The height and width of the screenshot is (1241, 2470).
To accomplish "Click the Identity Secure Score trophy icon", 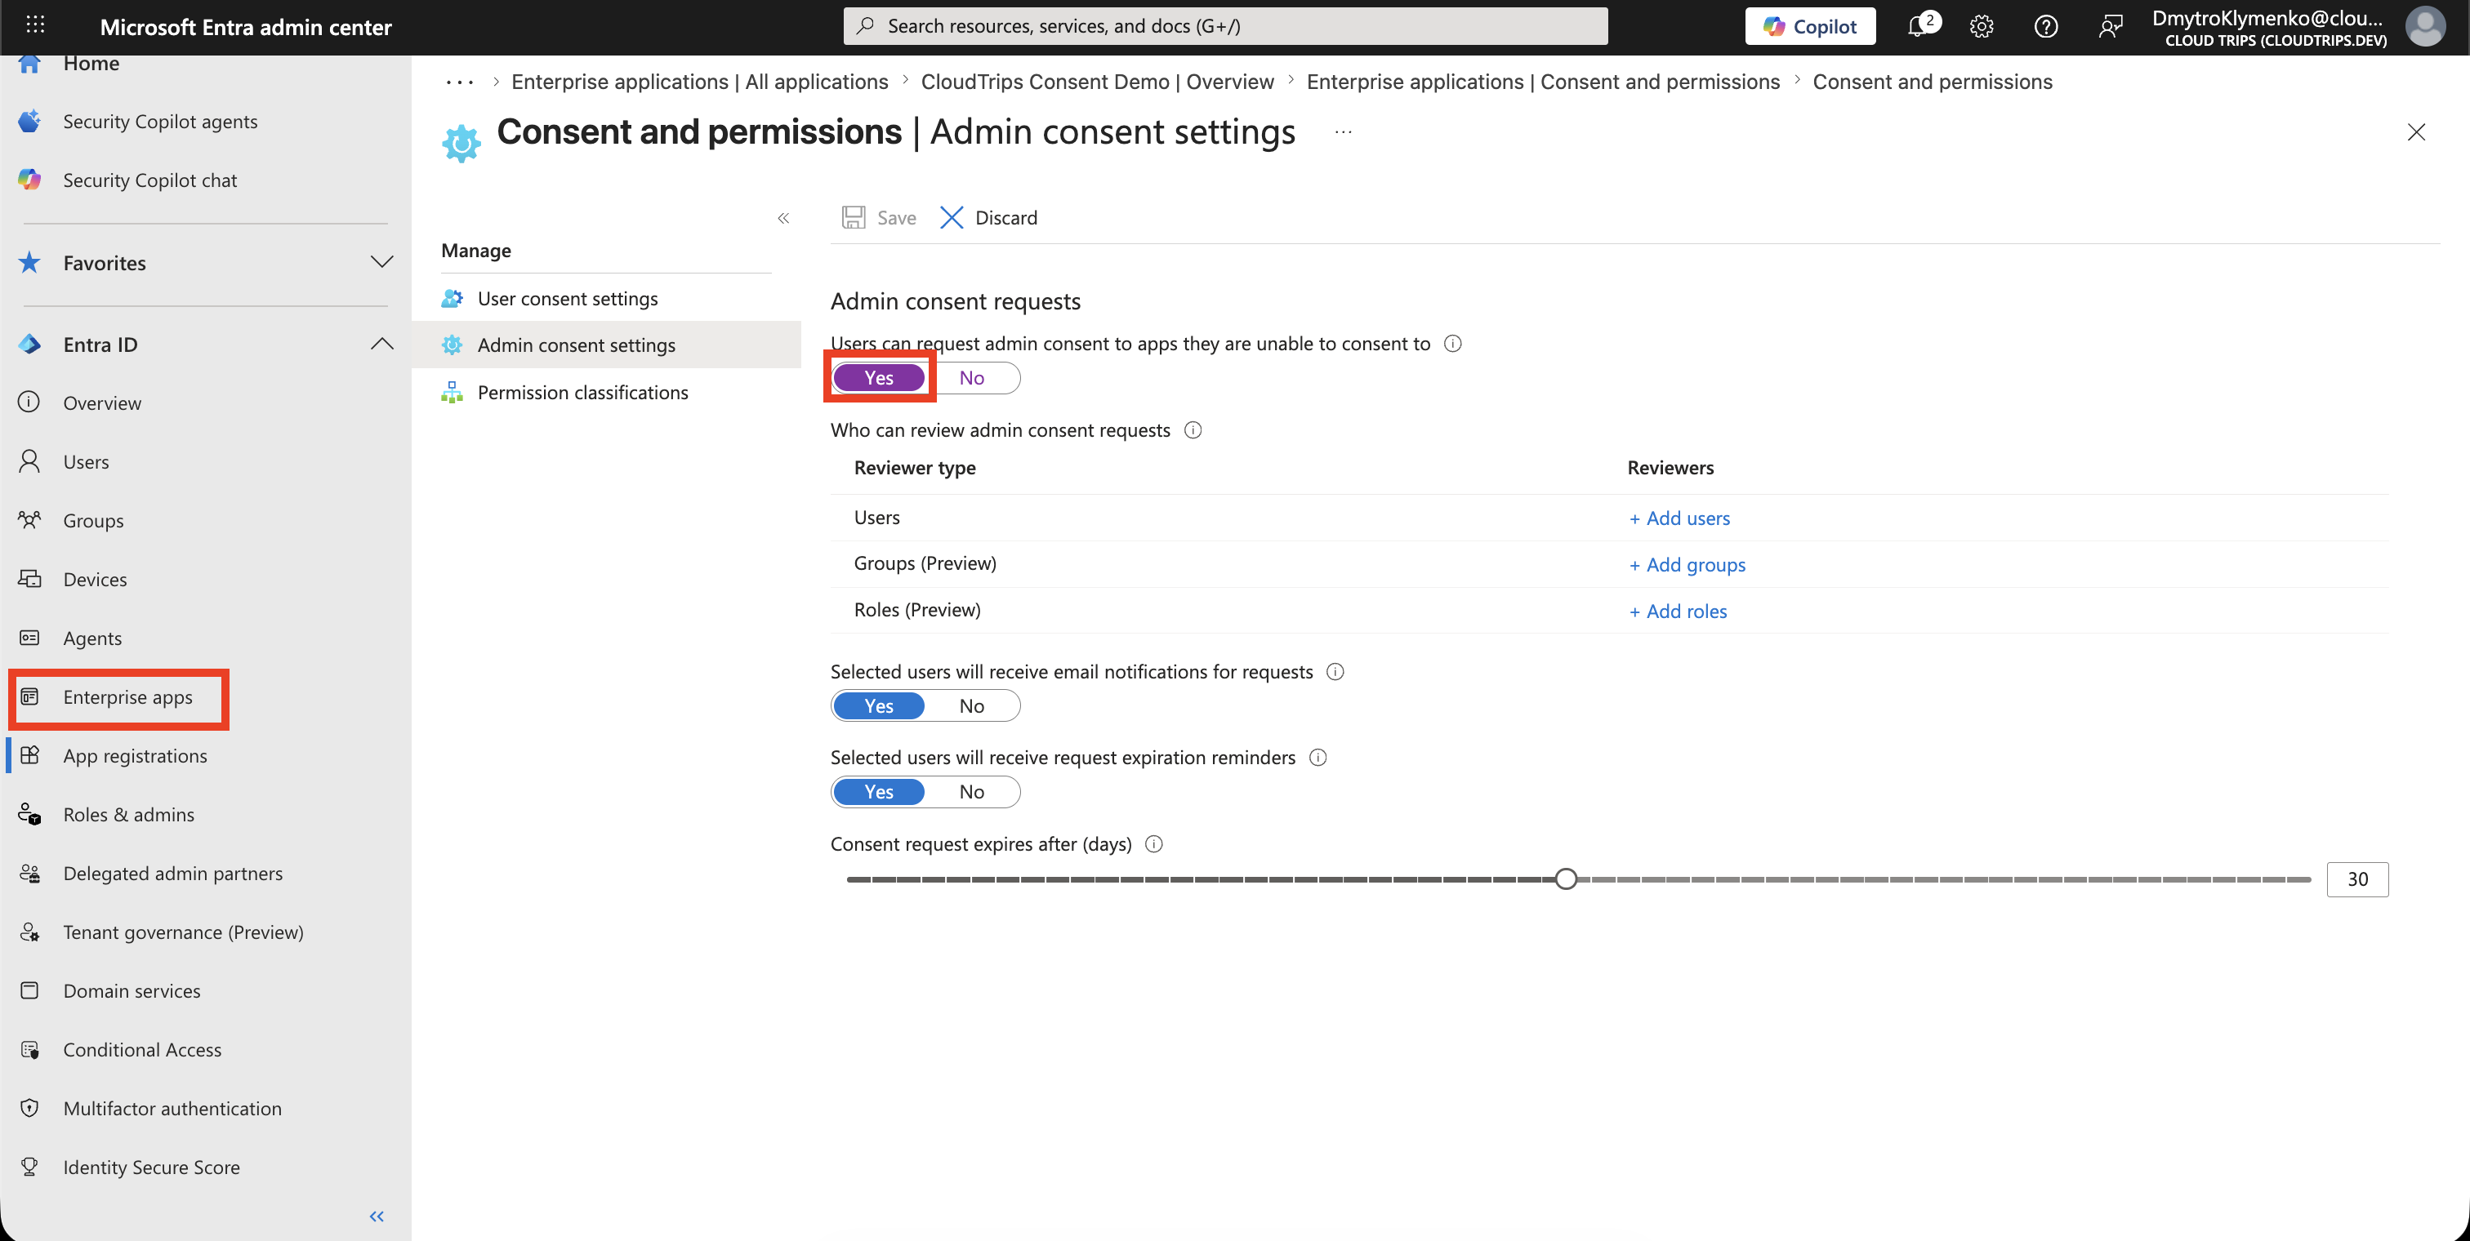I will [29, 1168].
